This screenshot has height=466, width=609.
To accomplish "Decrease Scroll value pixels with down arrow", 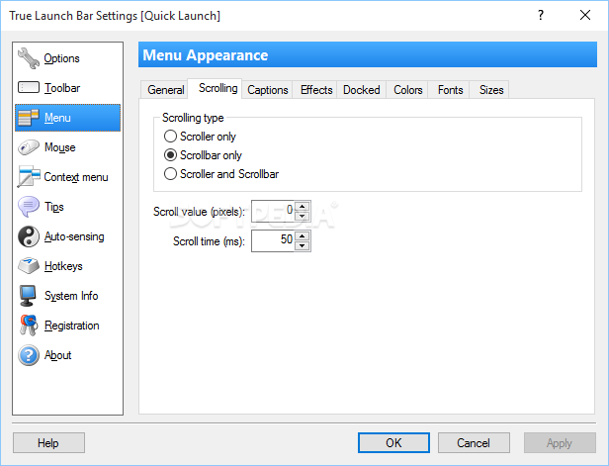I will [303, 216].
